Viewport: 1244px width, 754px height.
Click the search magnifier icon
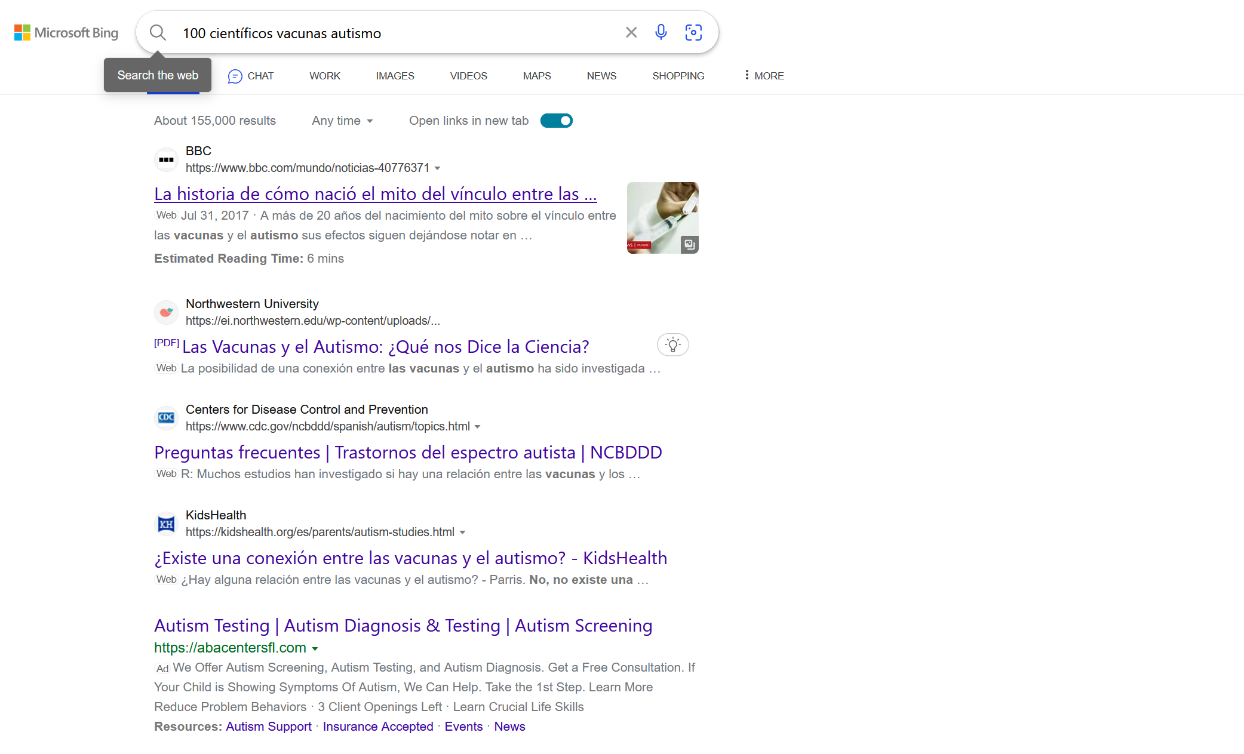coord(158,32)
